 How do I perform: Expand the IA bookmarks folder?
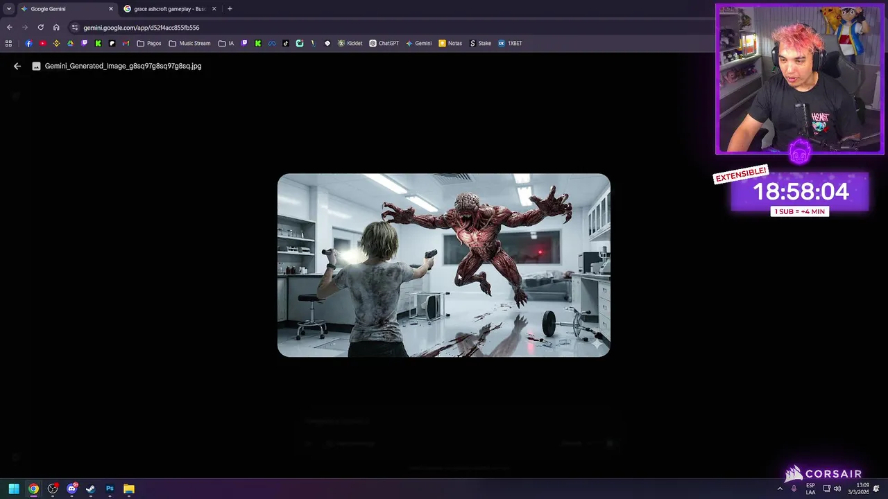click(226, 43)
